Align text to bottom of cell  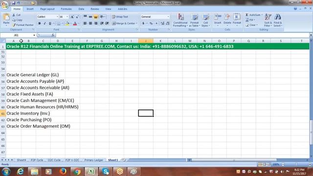click(x=96, y=17)
